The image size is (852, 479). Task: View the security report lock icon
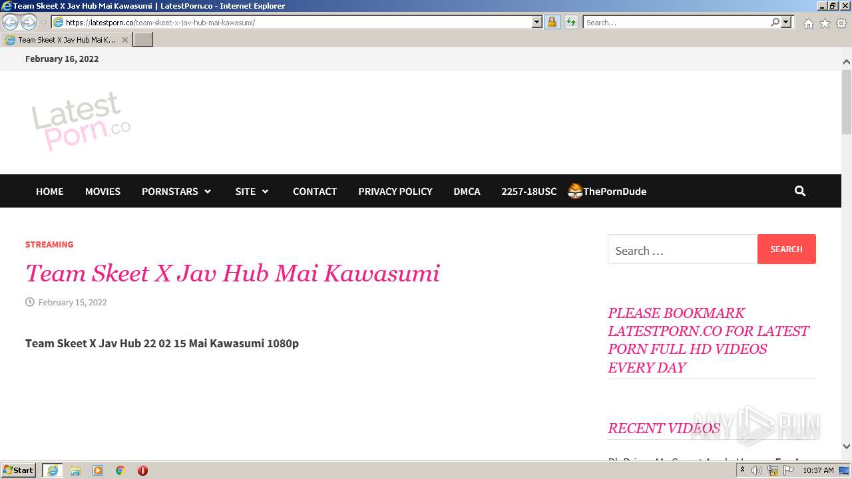(552, 22)
